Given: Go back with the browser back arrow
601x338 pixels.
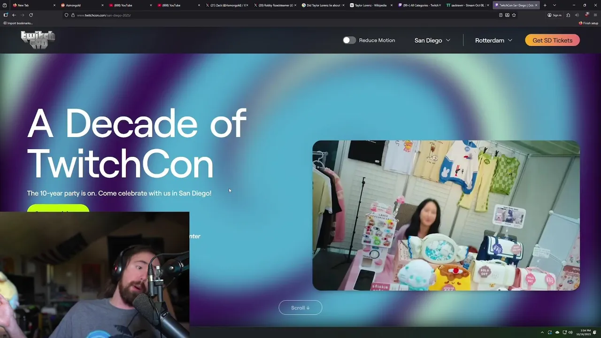Looking at the screenshot, I should [x=14, y=15].
